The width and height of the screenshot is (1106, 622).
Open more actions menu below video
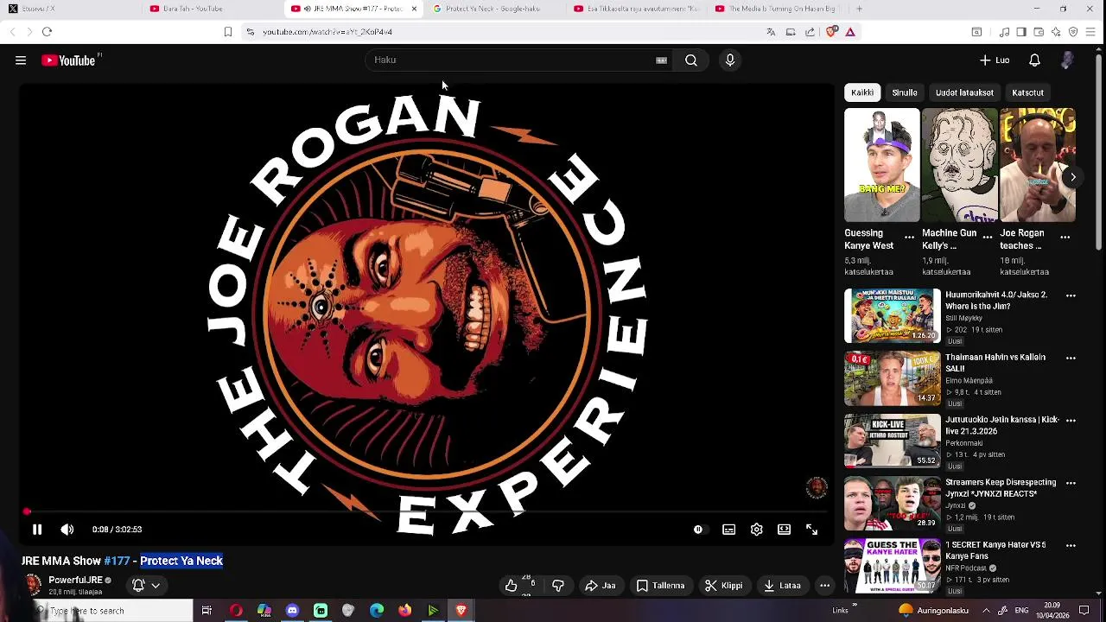pyautogui.click(x=825, y=586)
